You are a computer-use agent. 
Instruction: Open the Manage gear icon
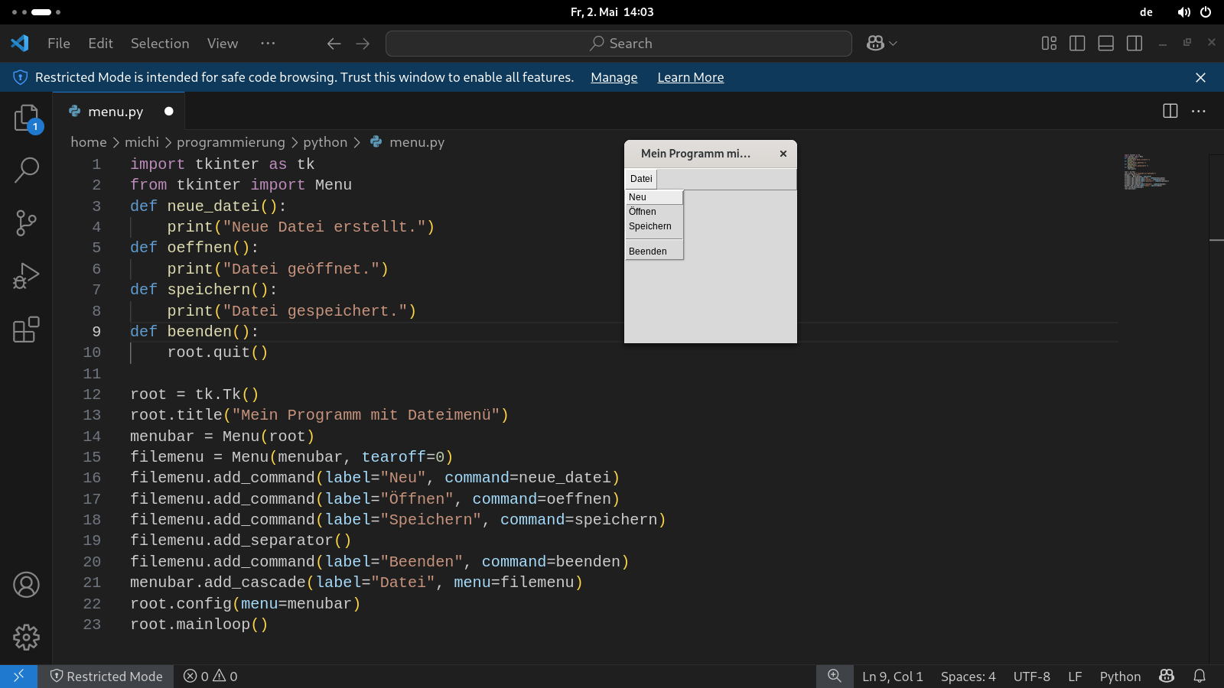tap(26, 637)
